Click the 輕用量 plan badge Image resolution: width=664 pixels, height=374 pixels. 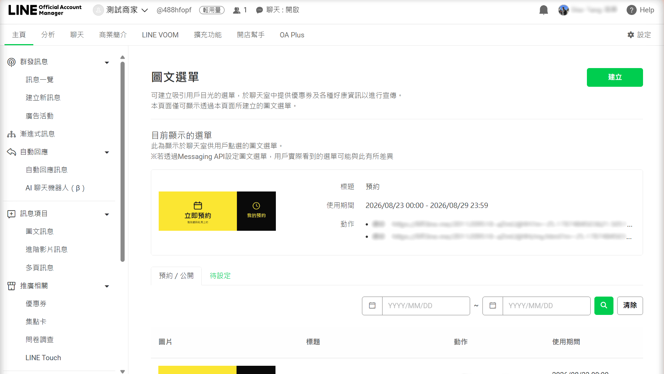pyautogui.click(x=211, y=10)
